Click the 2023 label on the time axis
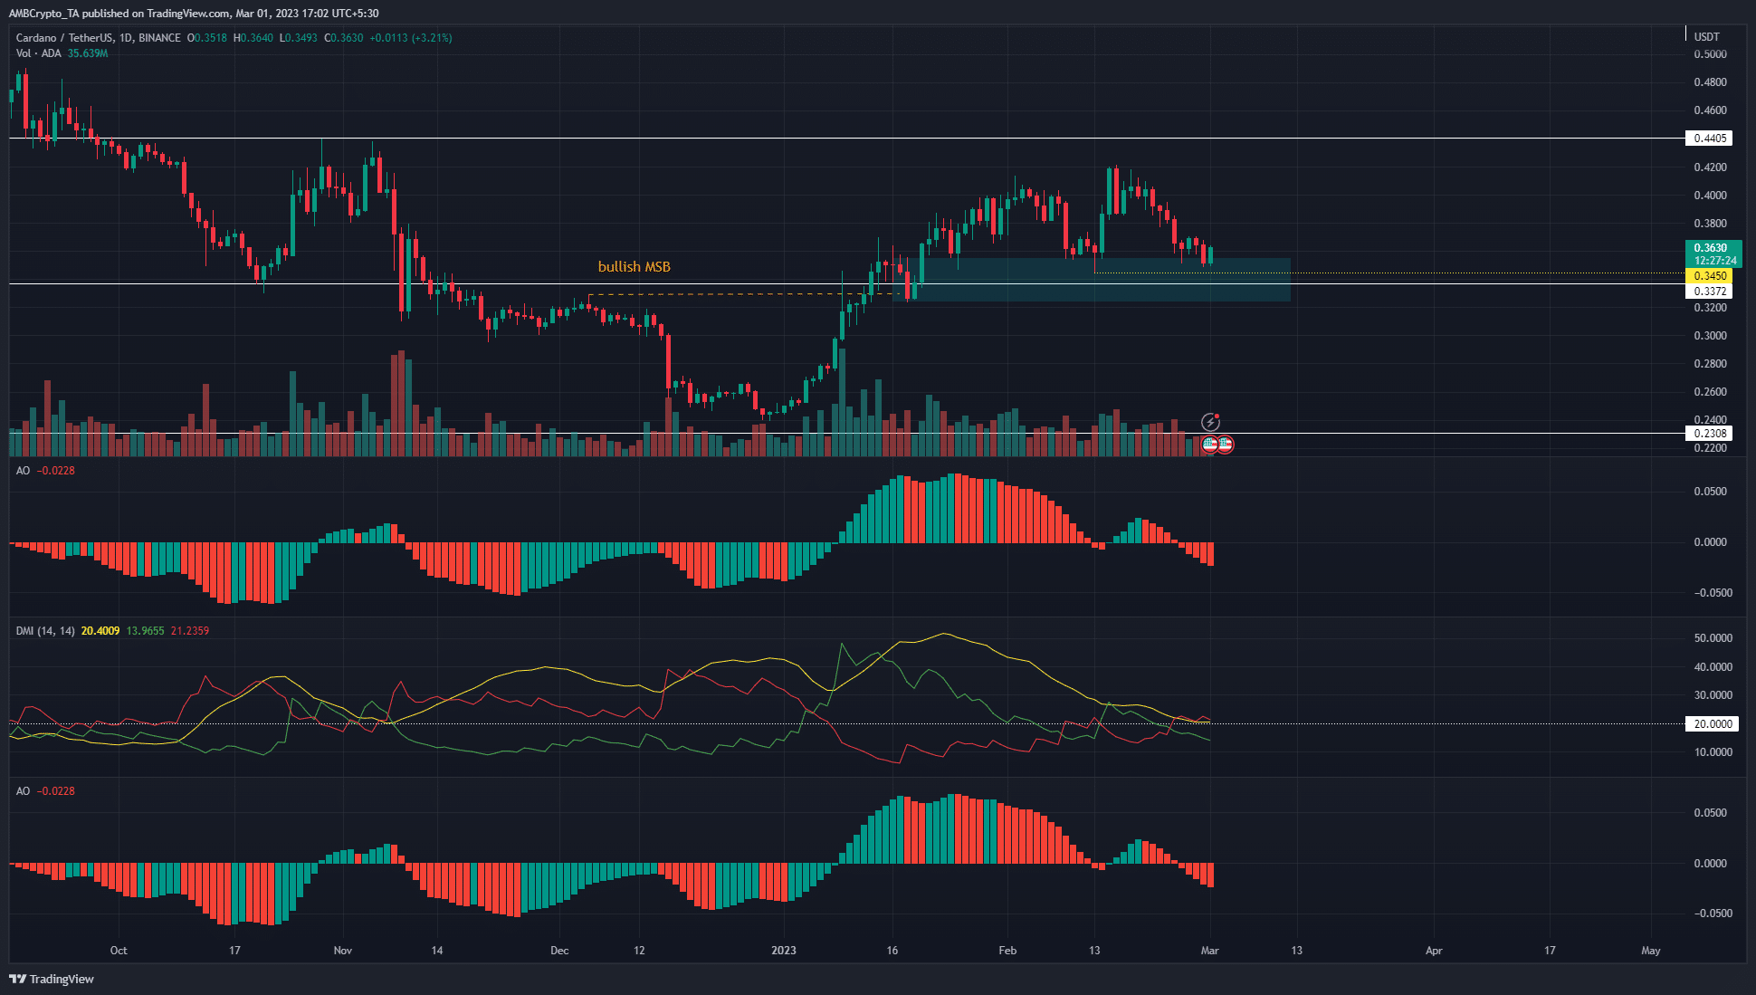This screenshot has height=995, width=1756. [783, 951]
